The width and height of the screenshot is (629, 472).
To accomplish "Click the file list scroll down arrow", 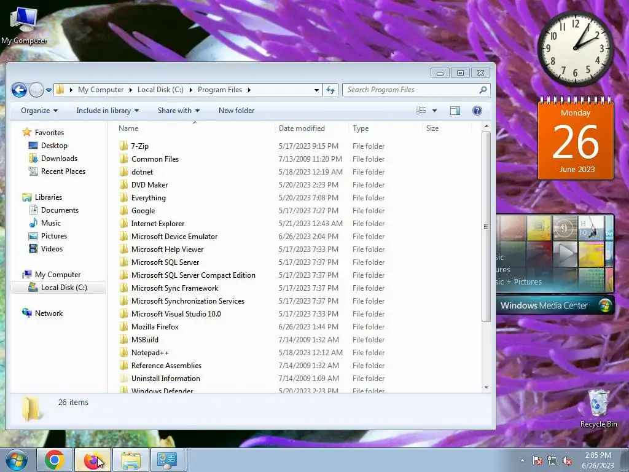I will (486, 387).
